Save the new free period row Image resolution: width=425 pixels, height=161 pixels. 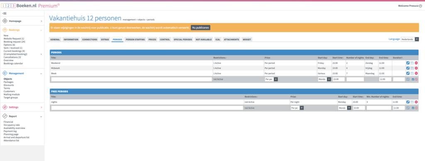pos(413,108)
